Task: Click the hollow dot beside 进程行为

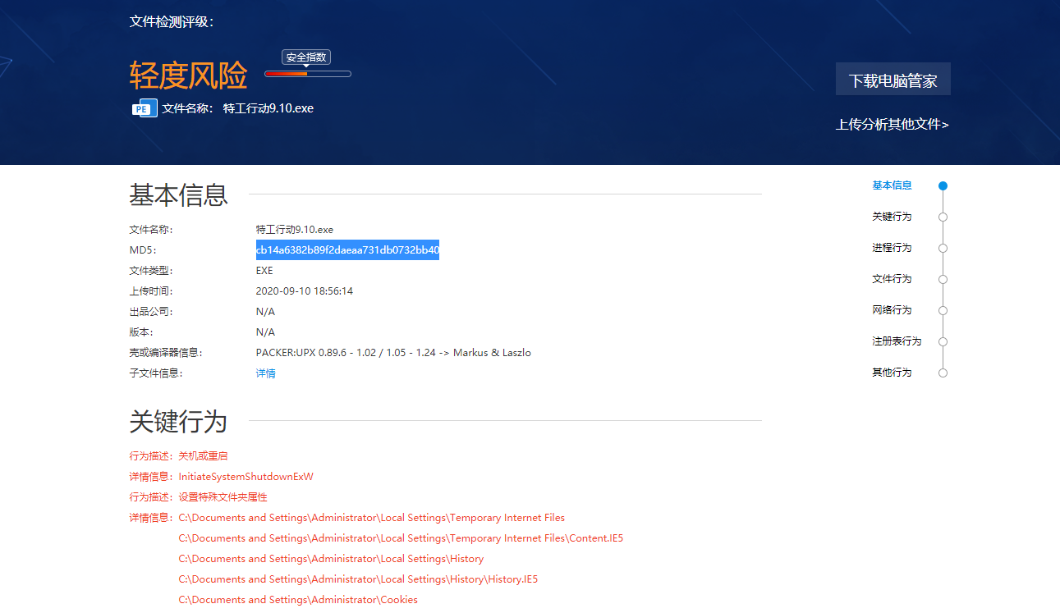Action: [943, 248]
